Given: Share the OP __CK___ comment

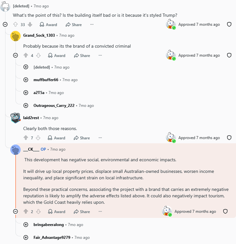Looking at the screenshot, I should click(82, 211).
